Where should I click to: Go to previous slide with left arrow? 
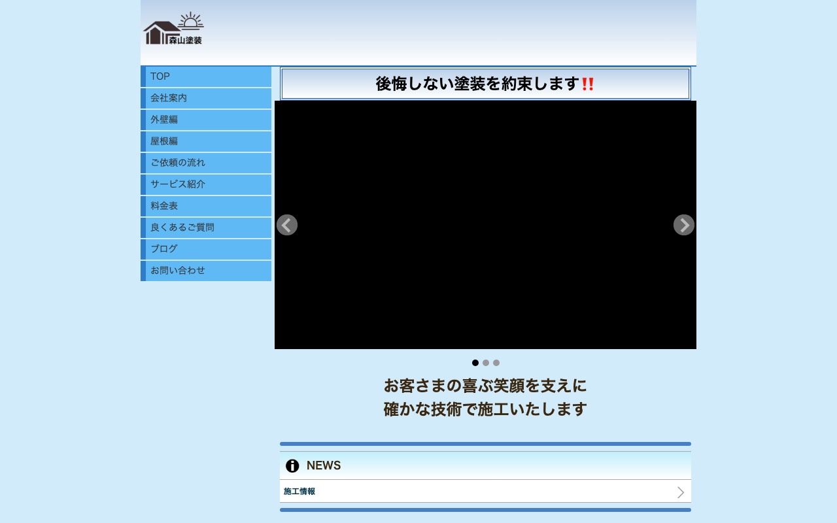pos(287,225)
